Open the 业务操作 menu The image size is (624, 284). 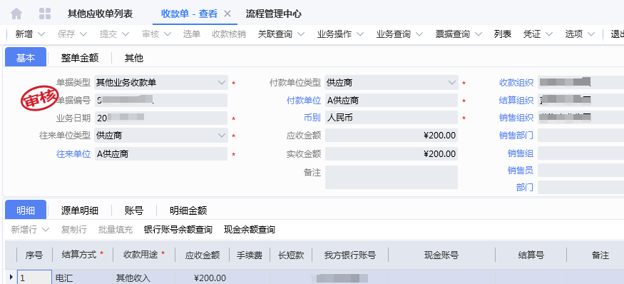340,34
